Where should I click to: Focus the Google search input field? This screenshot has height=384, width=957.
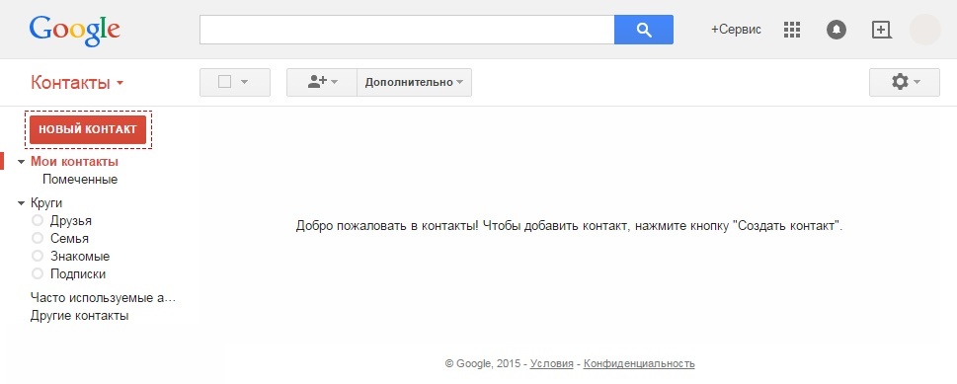(x=407, y=30)
